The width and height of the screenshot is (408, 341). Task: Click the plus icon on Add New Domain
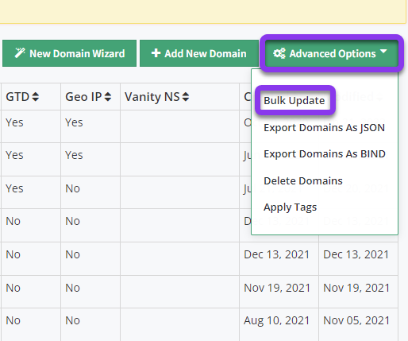[156, 53]
